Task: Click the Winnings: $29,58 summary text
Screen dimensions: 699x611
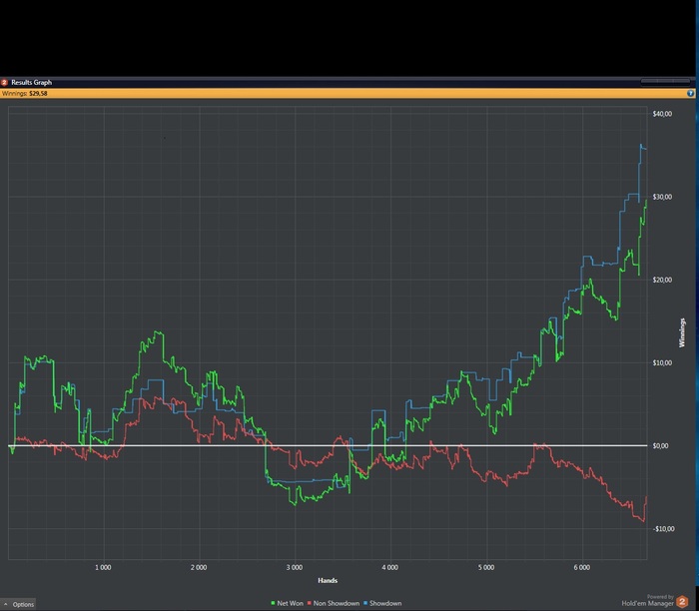Action: click(25, 93)
